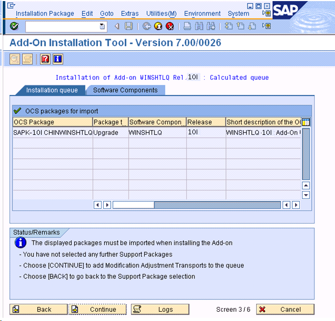Open the Extras menu
Screen dimensions: 335x321
click(x=130, y=13)
